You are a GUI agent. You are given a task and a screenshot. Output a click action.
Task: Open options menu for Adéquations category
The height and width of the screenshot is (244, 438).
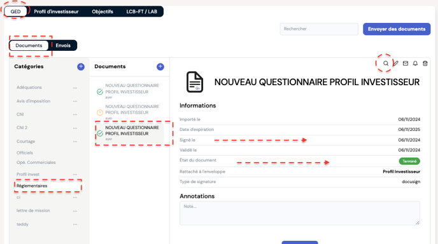(x=75, y=88)
